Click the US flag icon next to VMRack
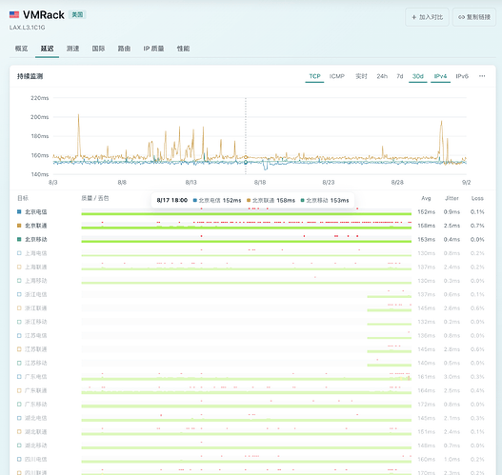Screen dimensions: 502x475 (x=14, y=14)
